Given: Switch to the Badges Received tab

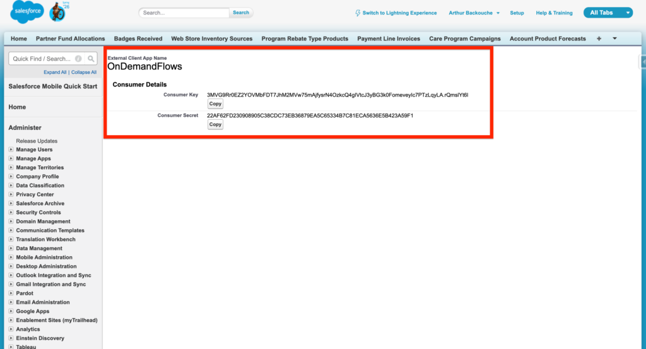Looking at the screenshot, I should pyautogui.click(x=138, y=38).
